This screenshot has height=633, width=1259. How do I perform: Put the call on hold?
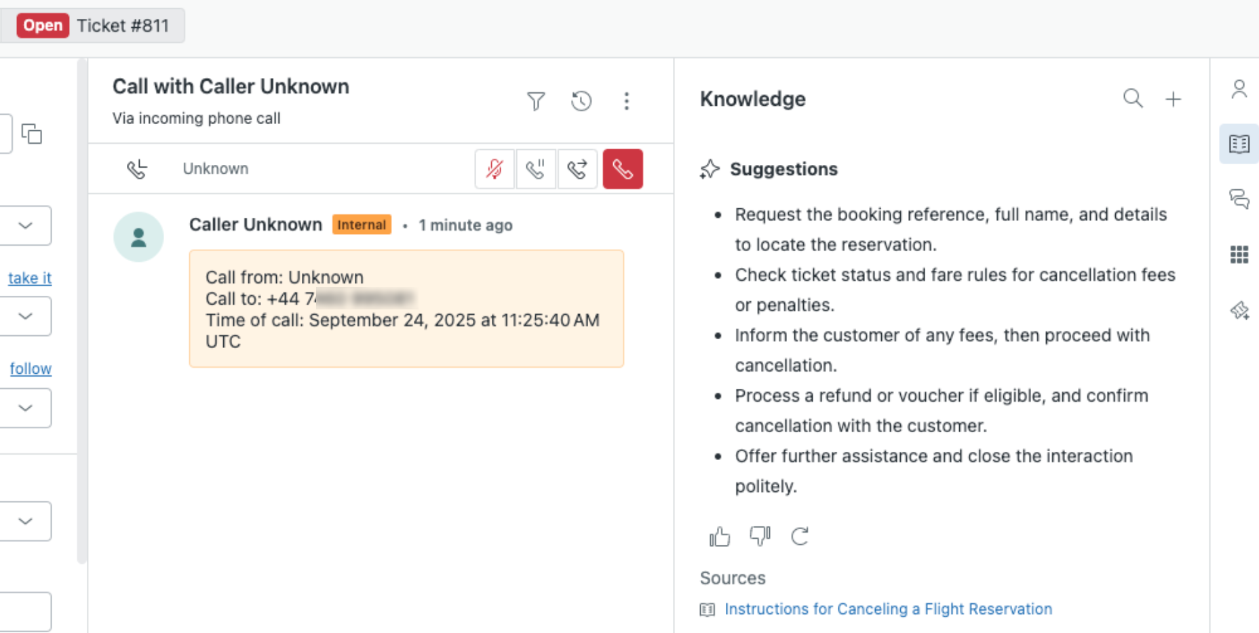point(536,169)
